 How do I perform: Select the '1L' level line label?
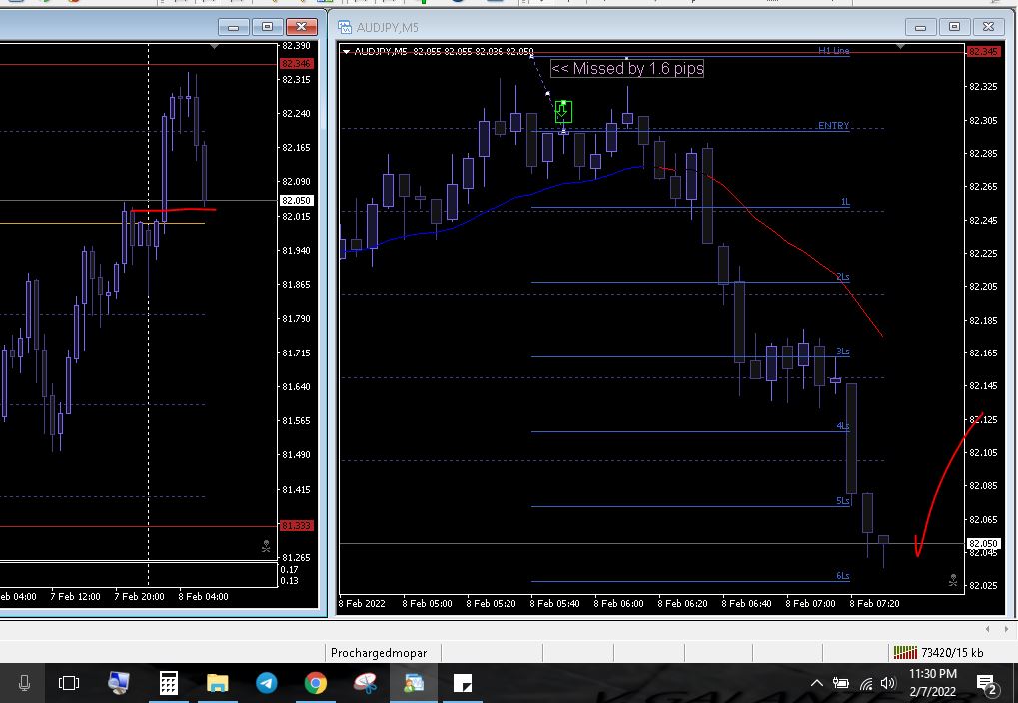(x=844, y=202)
